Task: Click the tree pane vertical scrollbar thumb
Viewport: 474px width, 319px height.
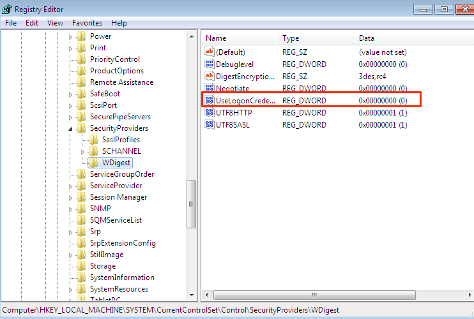Action: [192, 204]
